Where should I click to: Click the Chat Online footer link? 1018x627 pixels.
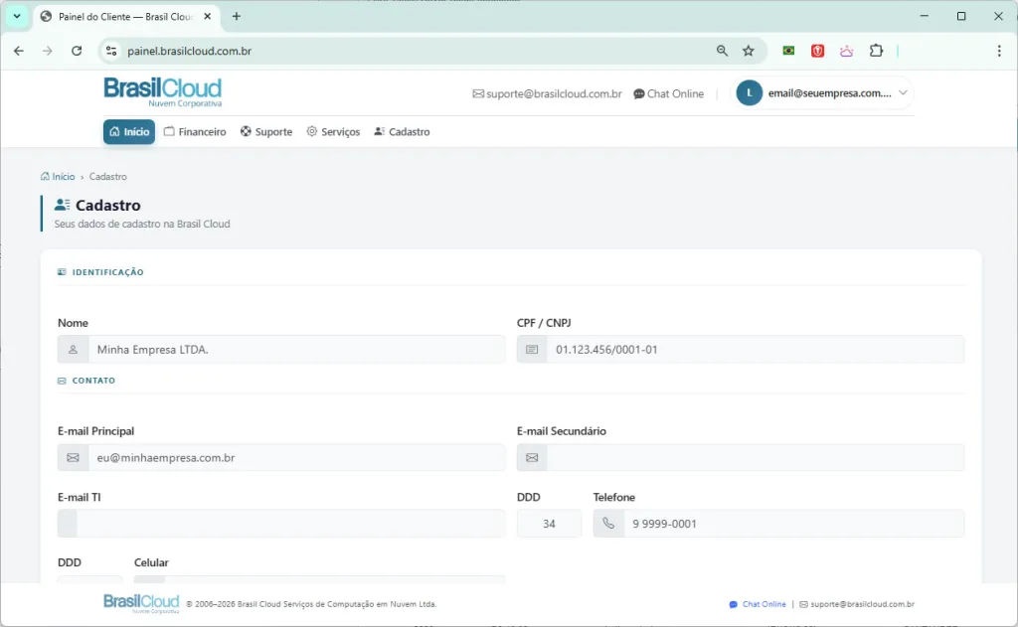[x=763, y=603]
